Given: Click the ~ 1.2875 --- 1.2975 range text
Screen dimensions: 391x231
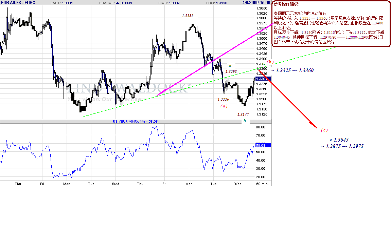Looking at the screenshot, I should pos(342,146).
